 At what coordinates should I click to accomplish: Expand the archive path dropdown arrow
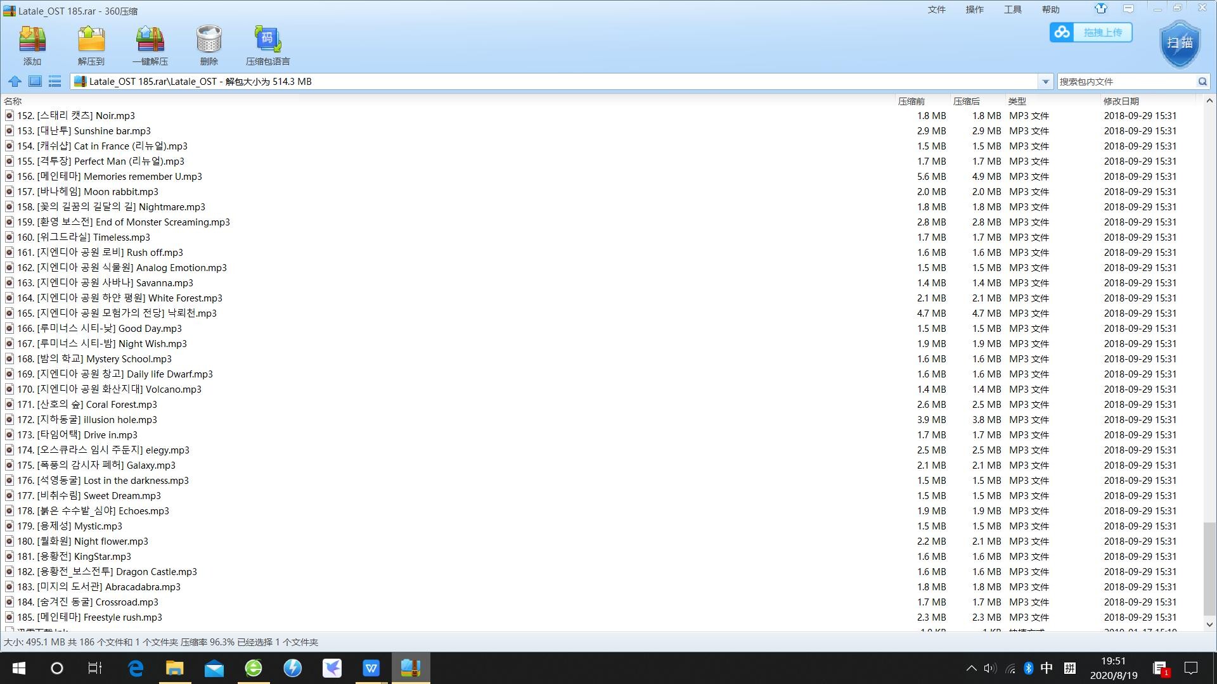[1045, 82]
